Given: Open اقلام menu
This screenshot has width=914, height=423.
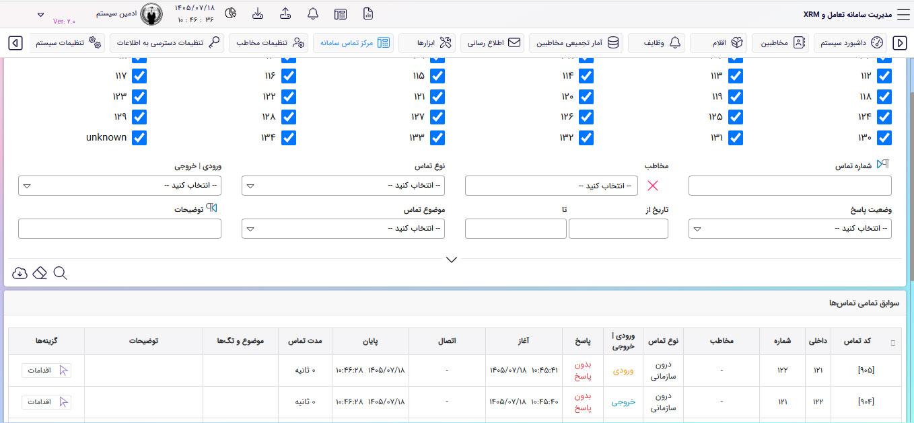Looking at the screenshot, I should coord(718,43).
